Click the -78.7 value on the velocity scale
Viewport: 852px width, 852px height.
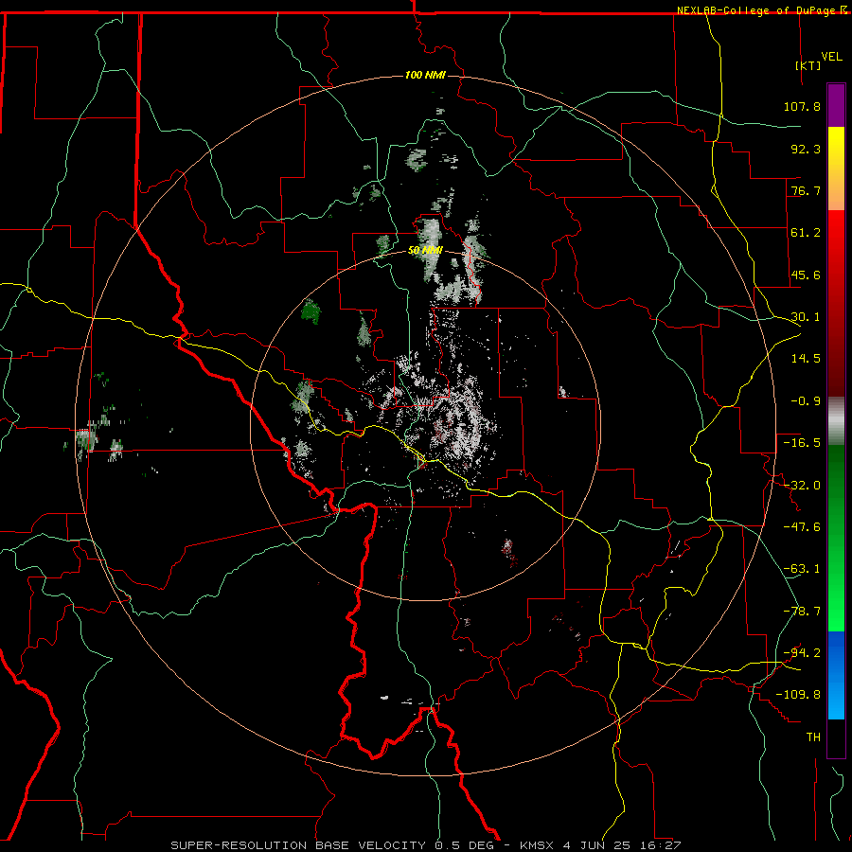coord(802,612)
